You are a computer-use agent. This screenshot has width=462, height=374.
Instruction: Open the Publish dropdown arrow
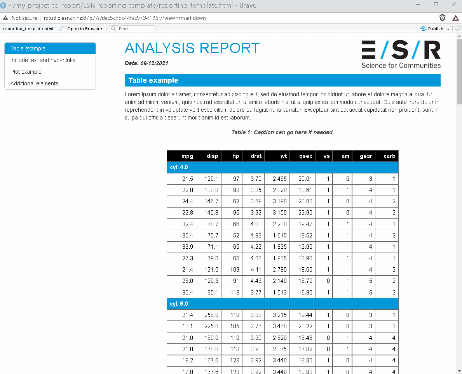tap(448, 29)
